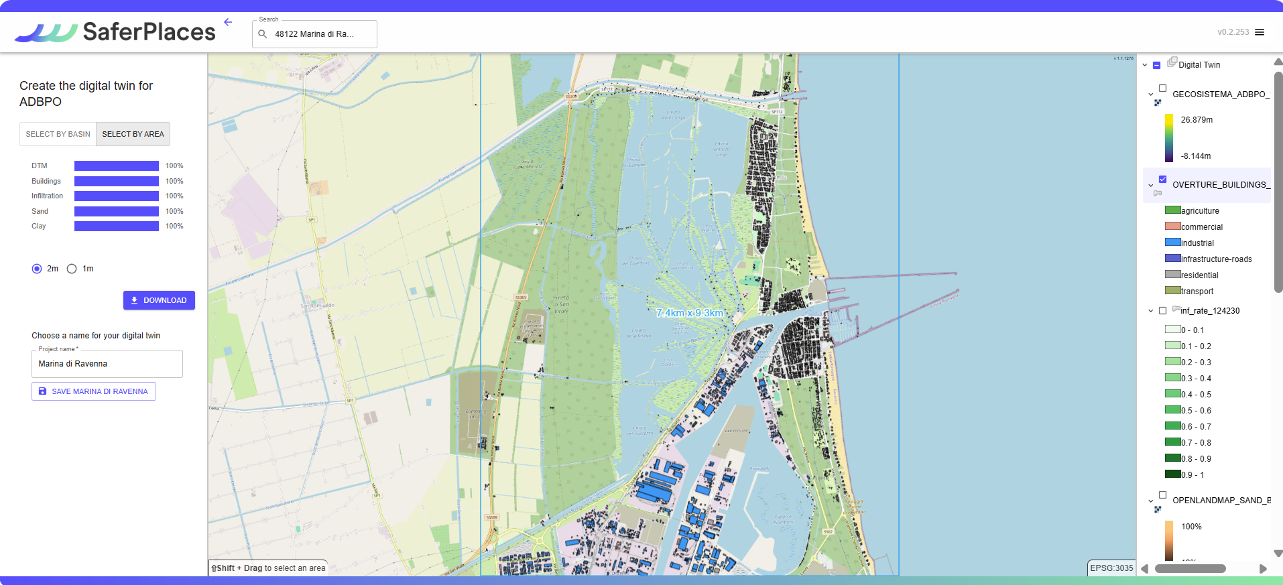Switch to SELECT BY AREA tab
The image size is (1283, 585).
pyautogui.click(x=133, y=134)
